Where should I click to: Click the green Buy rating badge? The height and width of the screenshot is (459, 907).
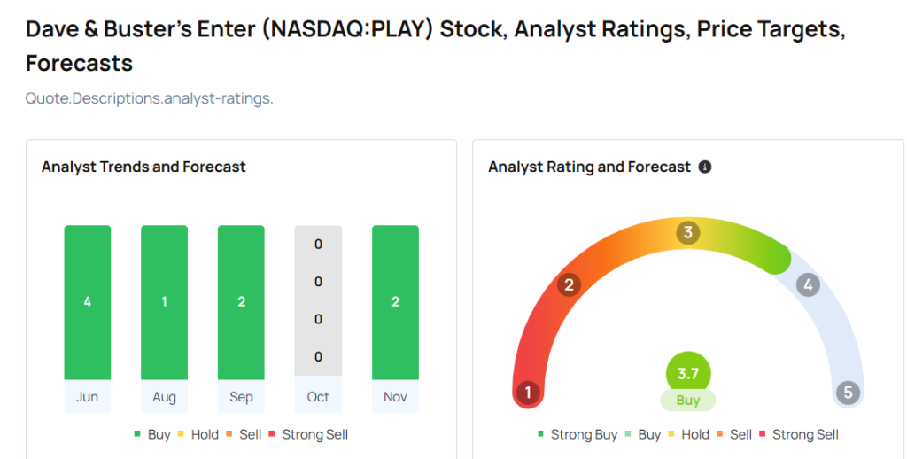(x=688, y=401)
